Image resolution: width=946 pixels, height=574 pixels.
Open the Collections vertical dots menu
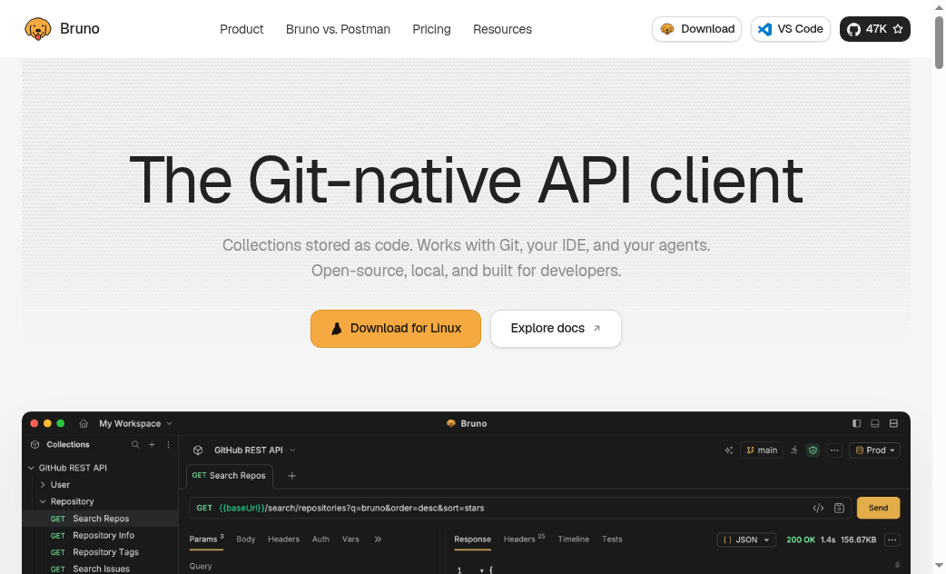pyautogui.click(x=168, y=445)
